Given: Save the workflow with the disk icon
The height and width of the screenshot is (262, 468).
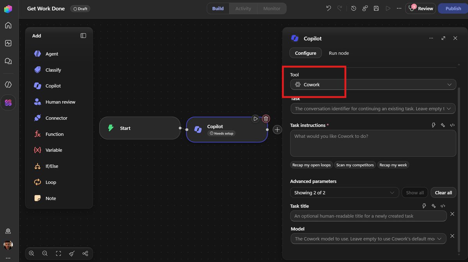Looking at the screenshot, I should pyautogui.click(x=376, y=8).
